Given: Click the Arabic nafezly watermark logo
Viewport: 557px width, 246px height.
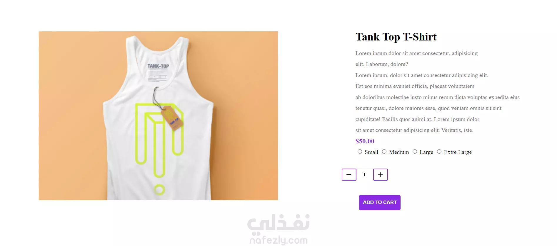Looking at the screenshot, I should click(278, 223).
